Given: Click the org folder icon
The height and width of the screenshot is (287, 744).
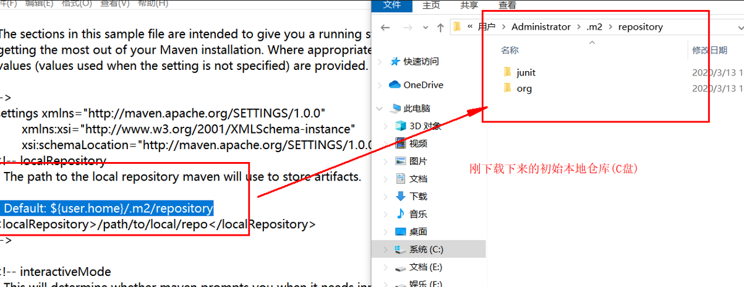Looking at the screenshot, I should tap(508, 88).
